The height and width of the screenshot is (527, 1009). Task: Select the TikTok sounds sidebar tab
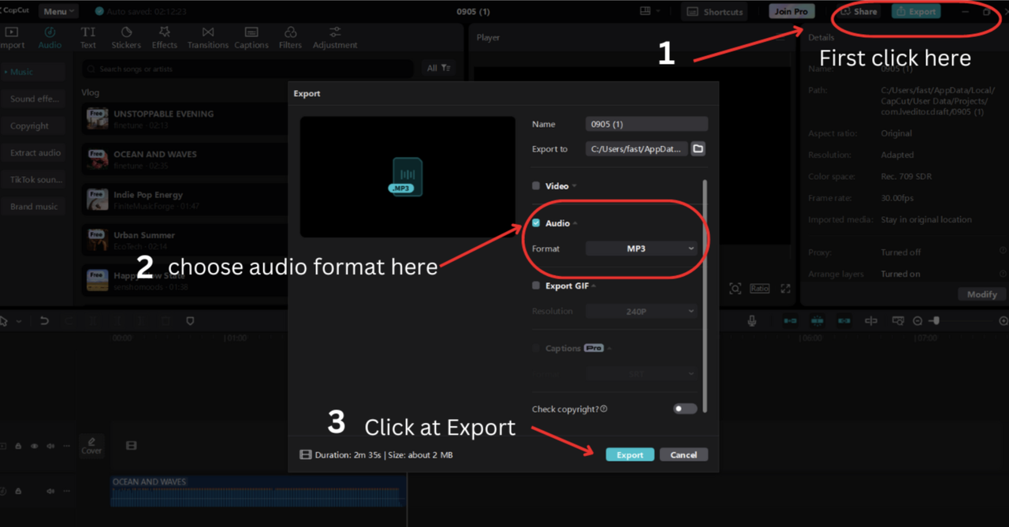(x=32, y=179)
